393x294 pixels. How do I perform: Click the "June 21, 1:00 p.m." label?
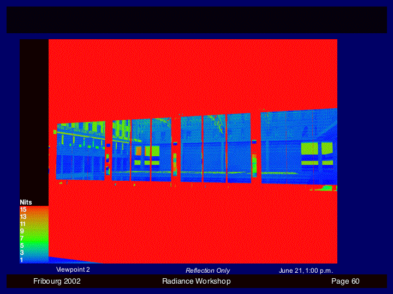click(306, 271)
